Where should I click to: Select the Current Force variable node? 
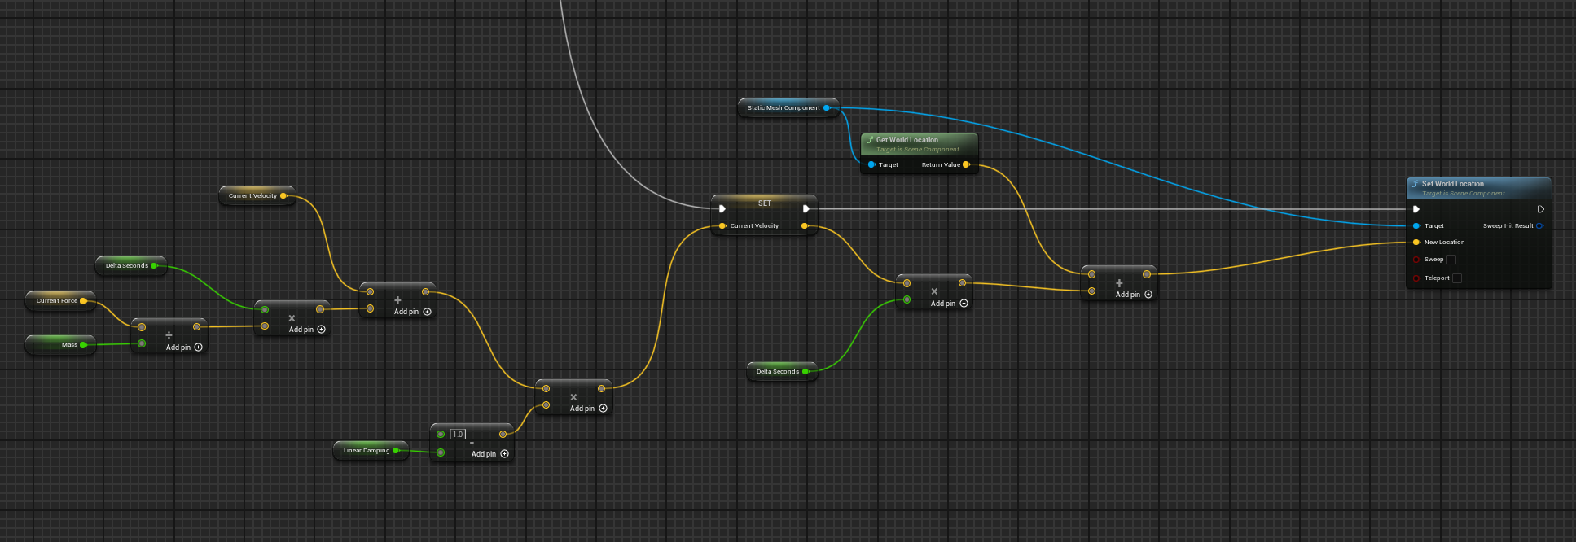[x=56, y=301]
